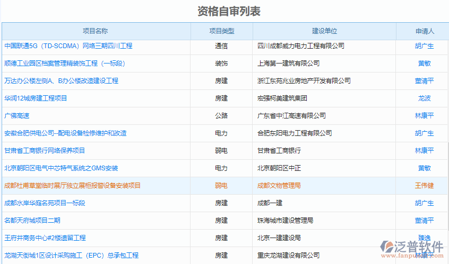Click applicant 龙波 in 华润12城 row

(x=424, y=98)
